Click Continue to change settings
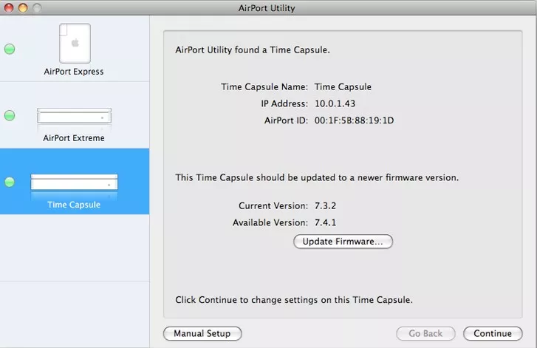 [493, 334]
